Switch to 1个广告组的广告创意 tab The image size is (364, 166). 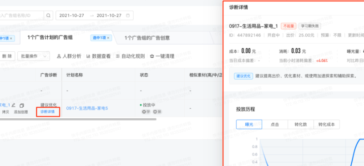tap(147, 38)
